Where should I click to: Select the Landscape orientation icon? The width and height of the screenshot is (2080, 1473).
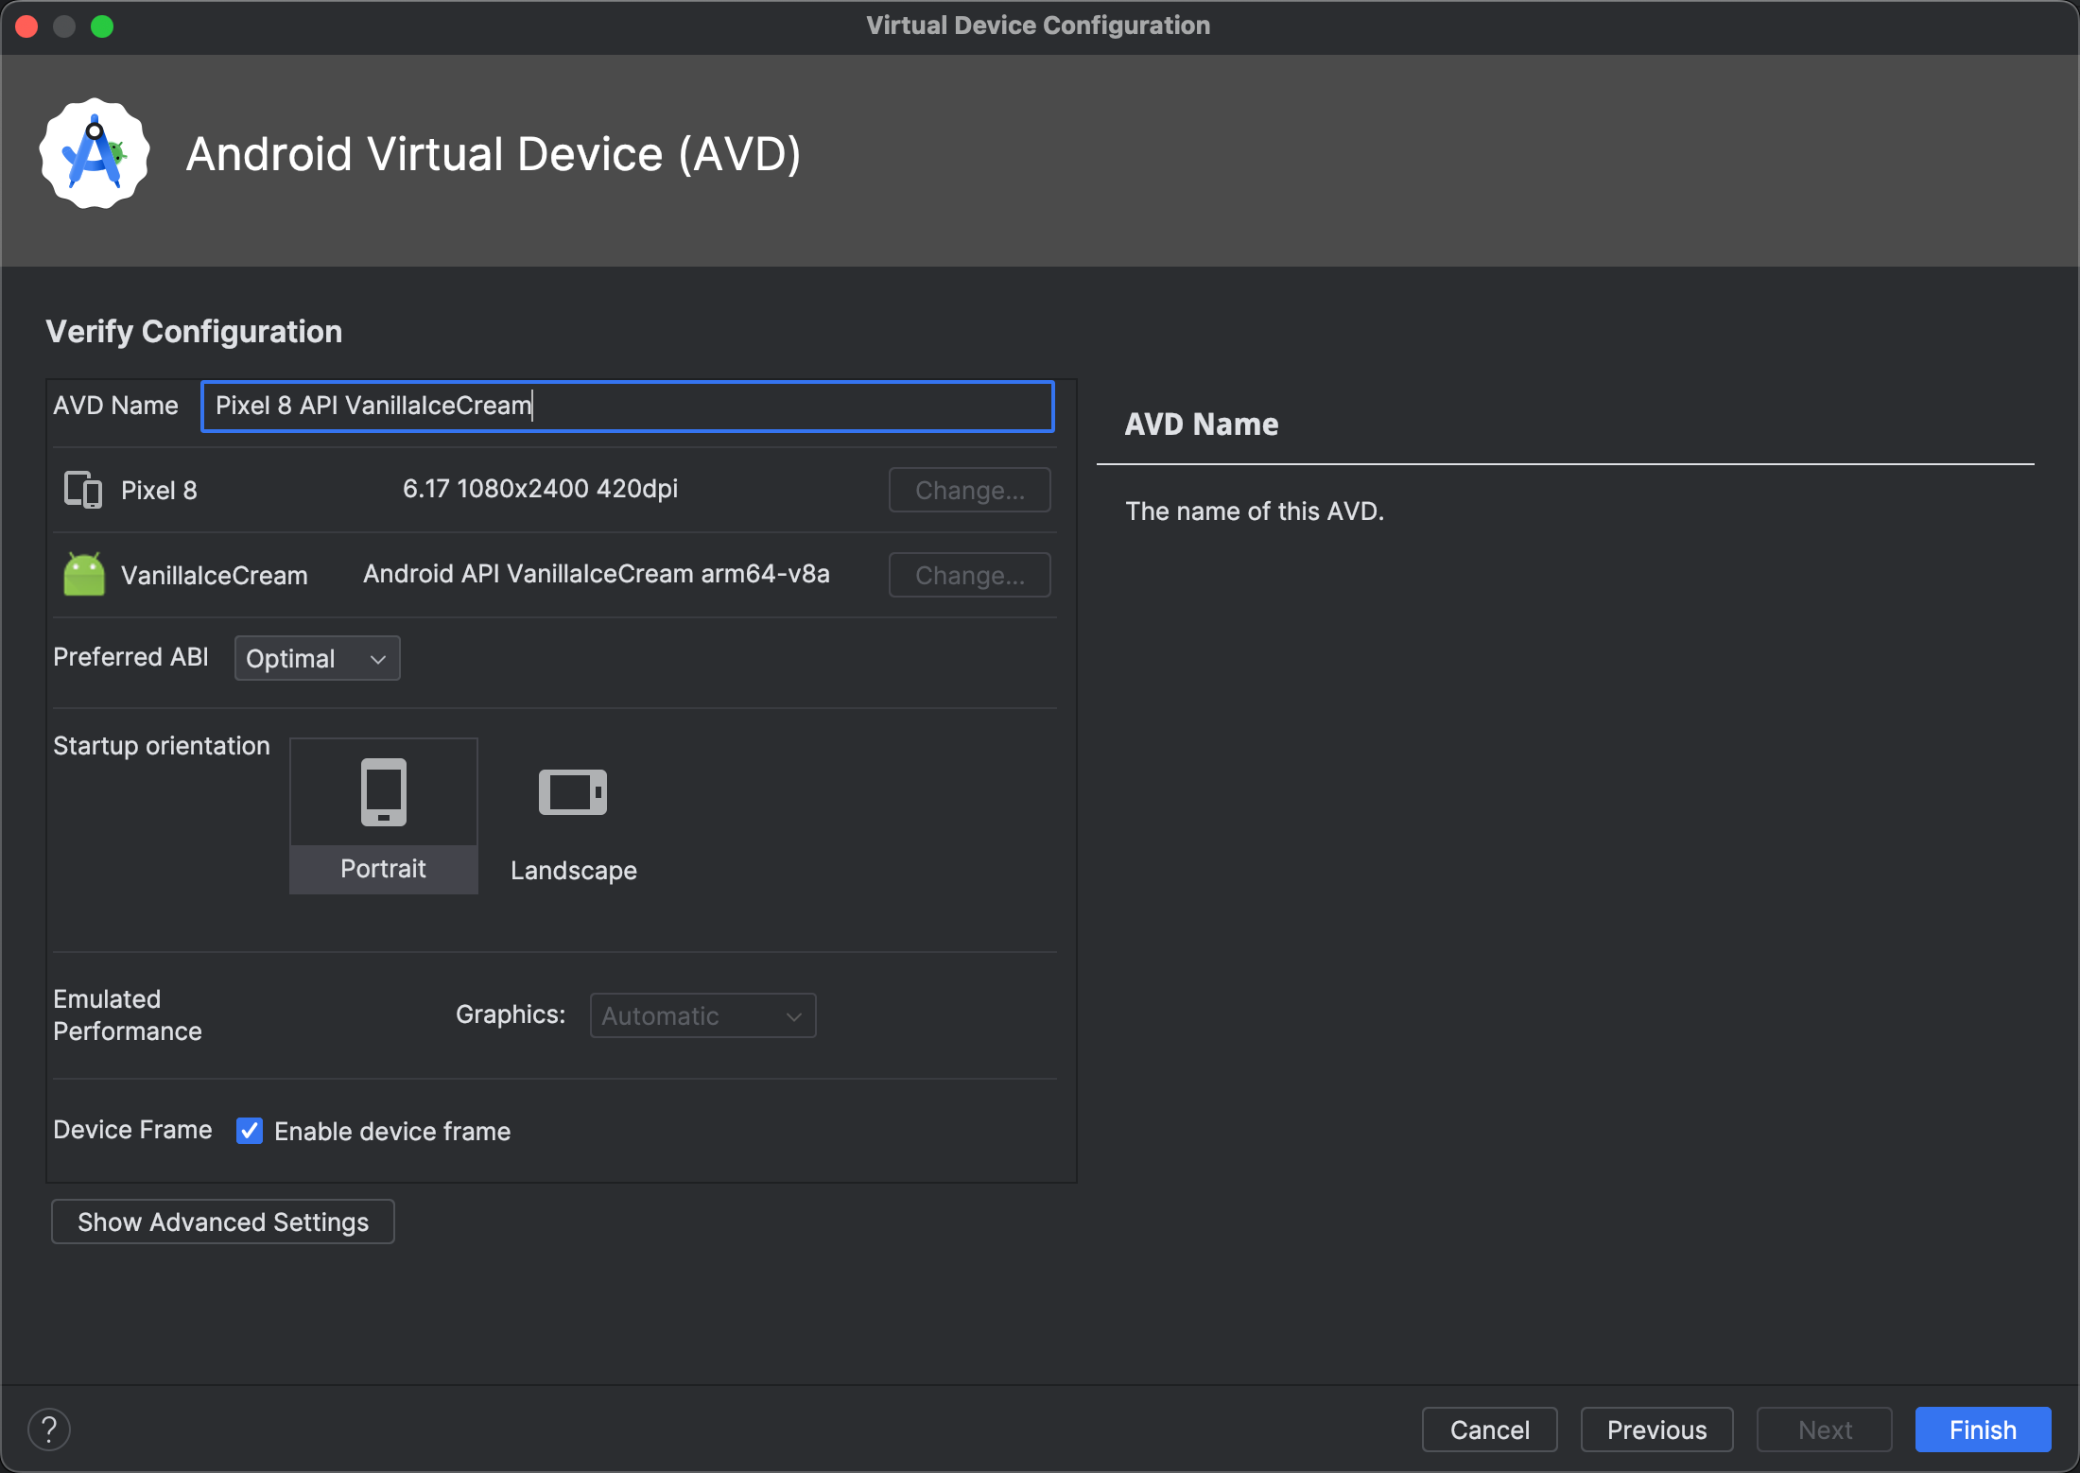573,792
